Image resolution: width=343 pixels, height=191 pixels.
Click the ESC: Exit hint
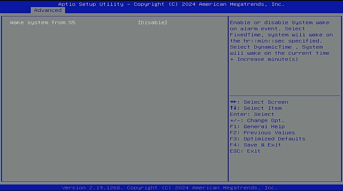point(245,151)
